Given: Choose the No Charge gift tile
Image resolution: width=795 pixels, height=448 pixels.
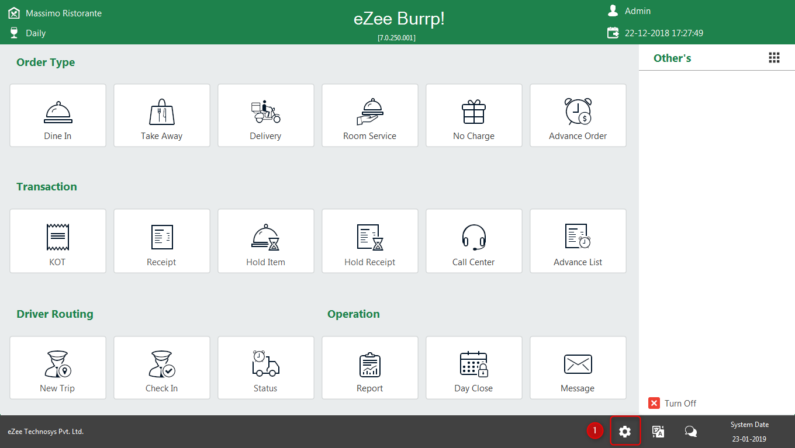Looking at the screenshot, I should pos(474,115).
